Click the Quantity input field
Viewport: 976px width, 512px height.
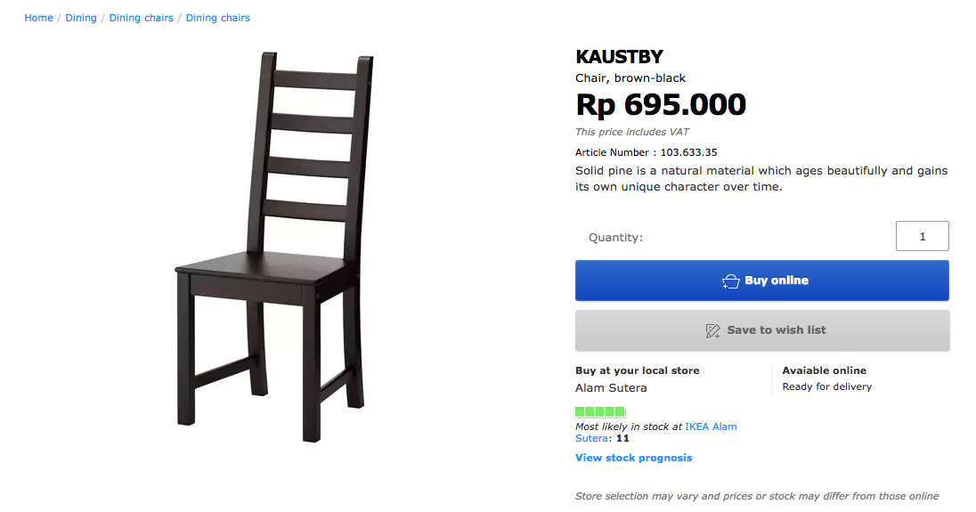click(x=922, y=236)
